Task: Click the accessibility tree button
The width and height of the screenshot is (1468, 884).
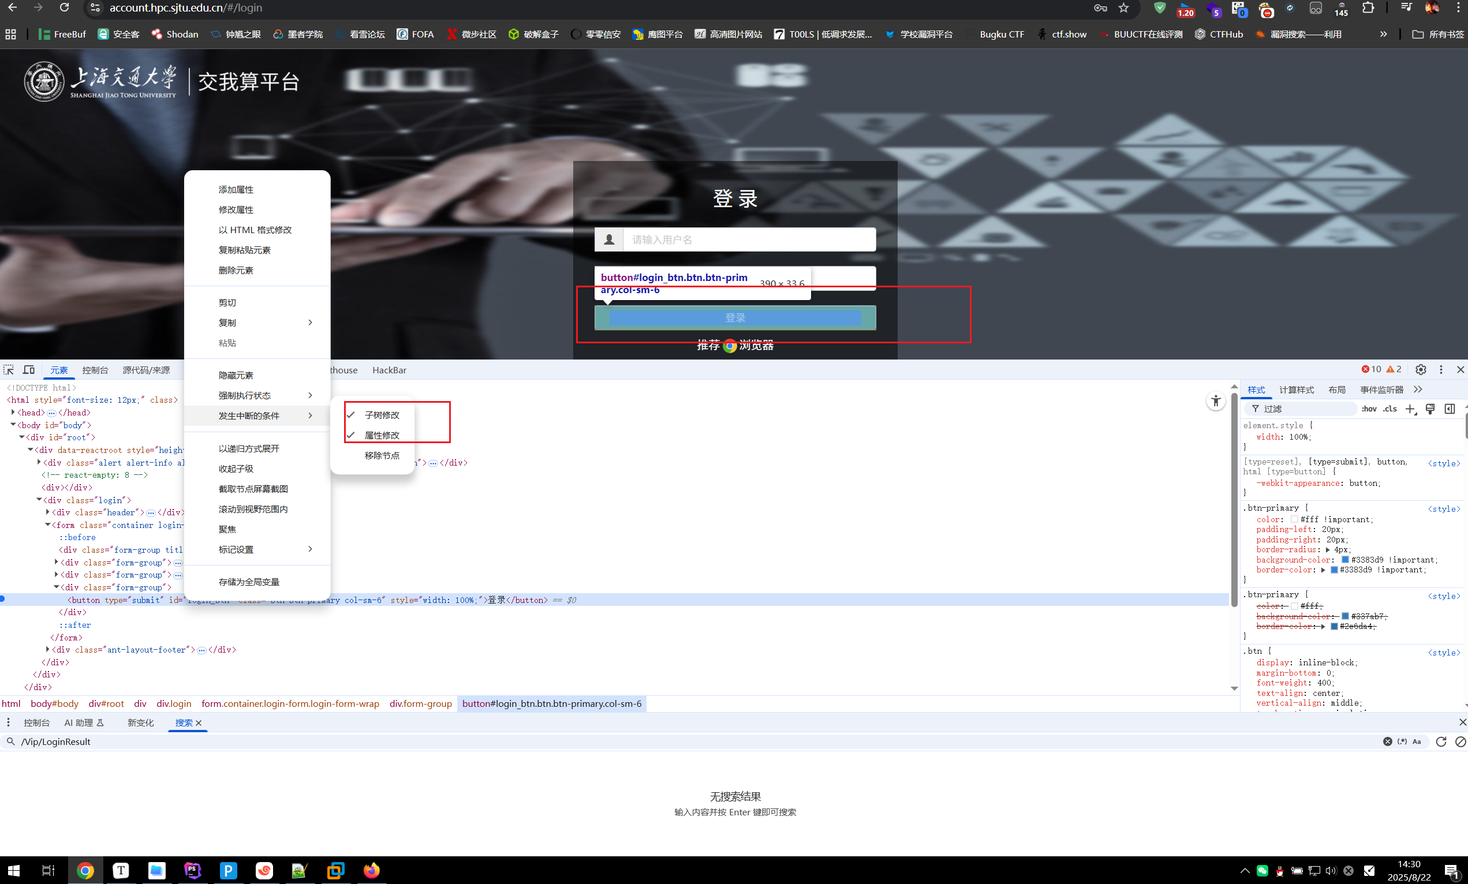Action: click(1215, 401)
